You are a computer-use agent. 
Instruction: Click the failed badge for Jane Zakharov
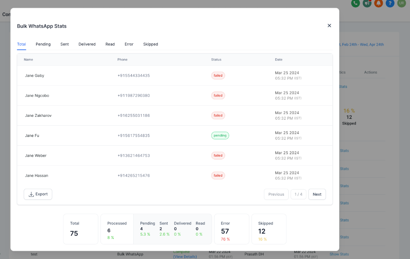click(218, 115)
